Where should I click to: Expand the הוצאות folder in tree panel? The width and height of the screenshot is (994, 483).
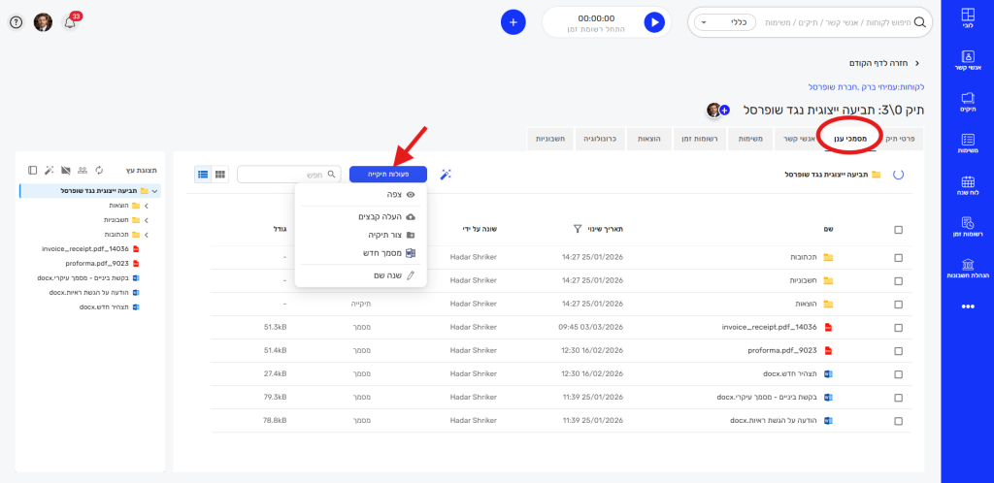(146, 206)
